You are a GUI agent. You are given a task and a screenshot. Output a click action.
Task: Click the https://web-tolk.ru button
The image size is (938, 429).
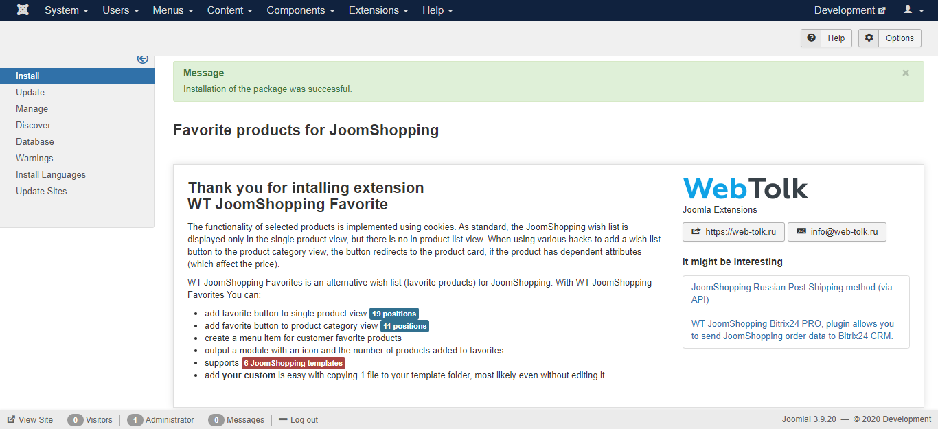tap(733, 232)
